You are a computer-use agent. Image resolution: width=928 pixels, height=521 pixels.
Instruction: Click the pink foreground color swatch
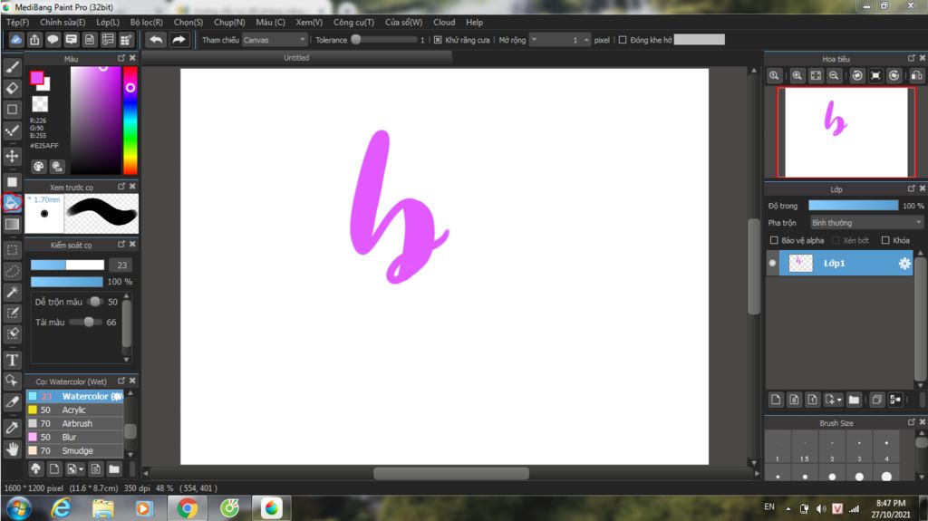coord(36,78)
